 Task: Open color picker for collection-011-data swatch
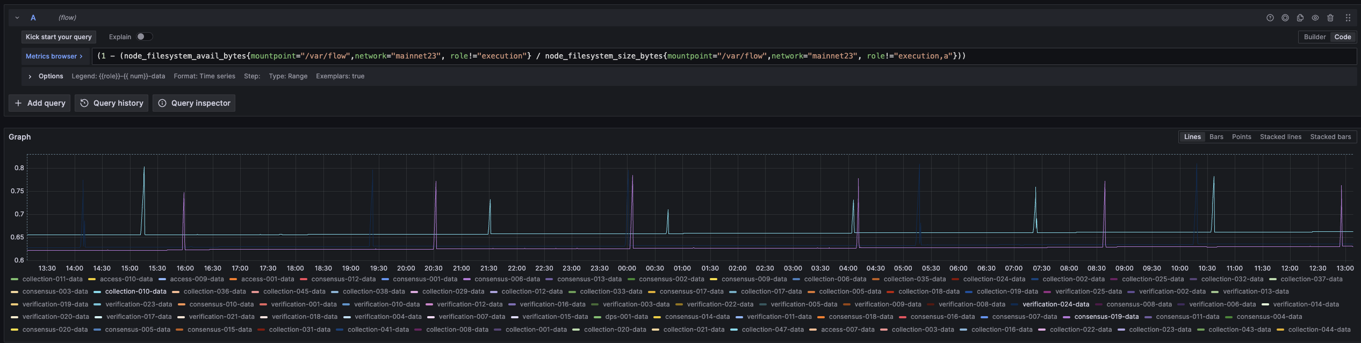(15, 279)
